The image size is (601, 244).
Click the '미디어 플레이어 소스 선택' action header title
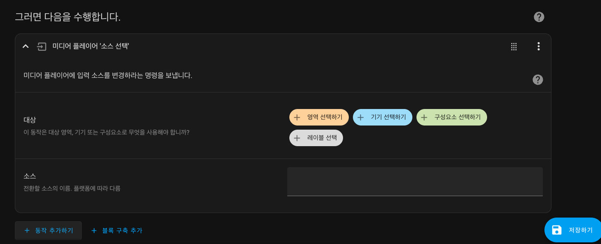pos(91,46)
